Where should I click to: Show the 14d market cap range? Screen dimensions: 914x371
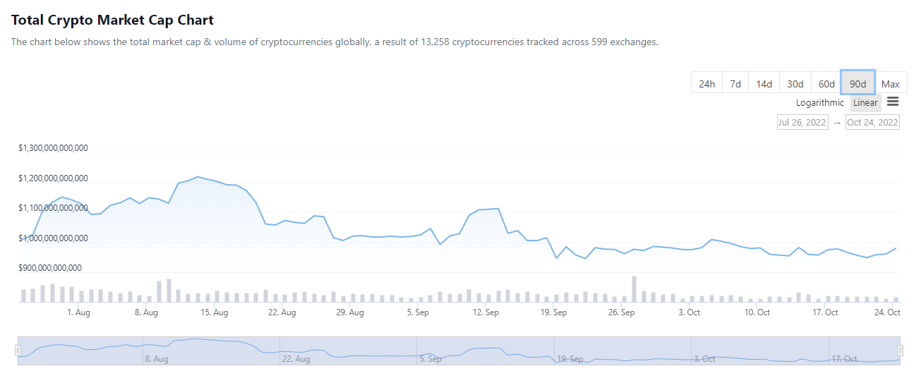tap(764, 84)
